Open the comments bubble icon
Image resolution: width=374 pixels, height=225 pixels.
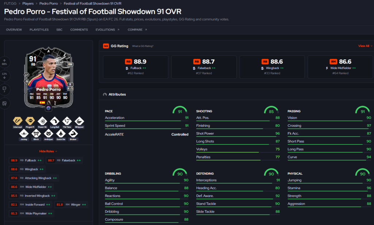click(4, 90)
